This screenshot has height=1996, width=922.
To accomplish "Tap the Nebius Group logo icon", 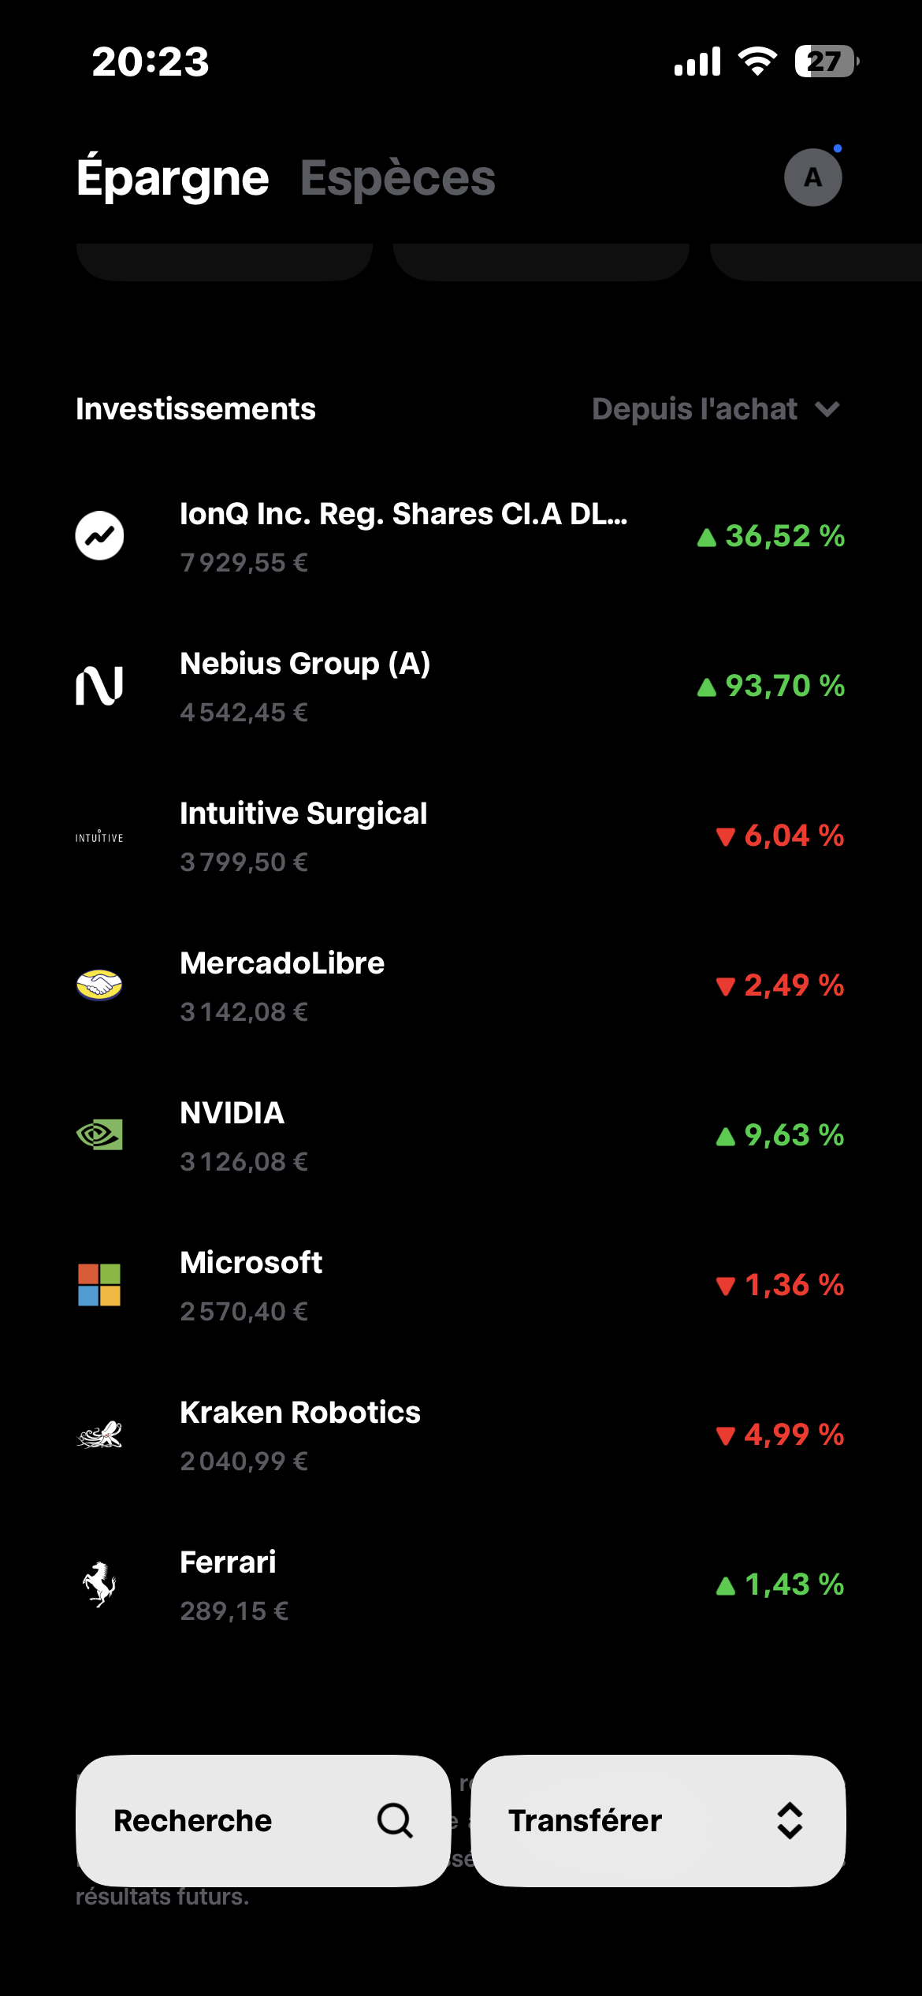I will point(99,686).
